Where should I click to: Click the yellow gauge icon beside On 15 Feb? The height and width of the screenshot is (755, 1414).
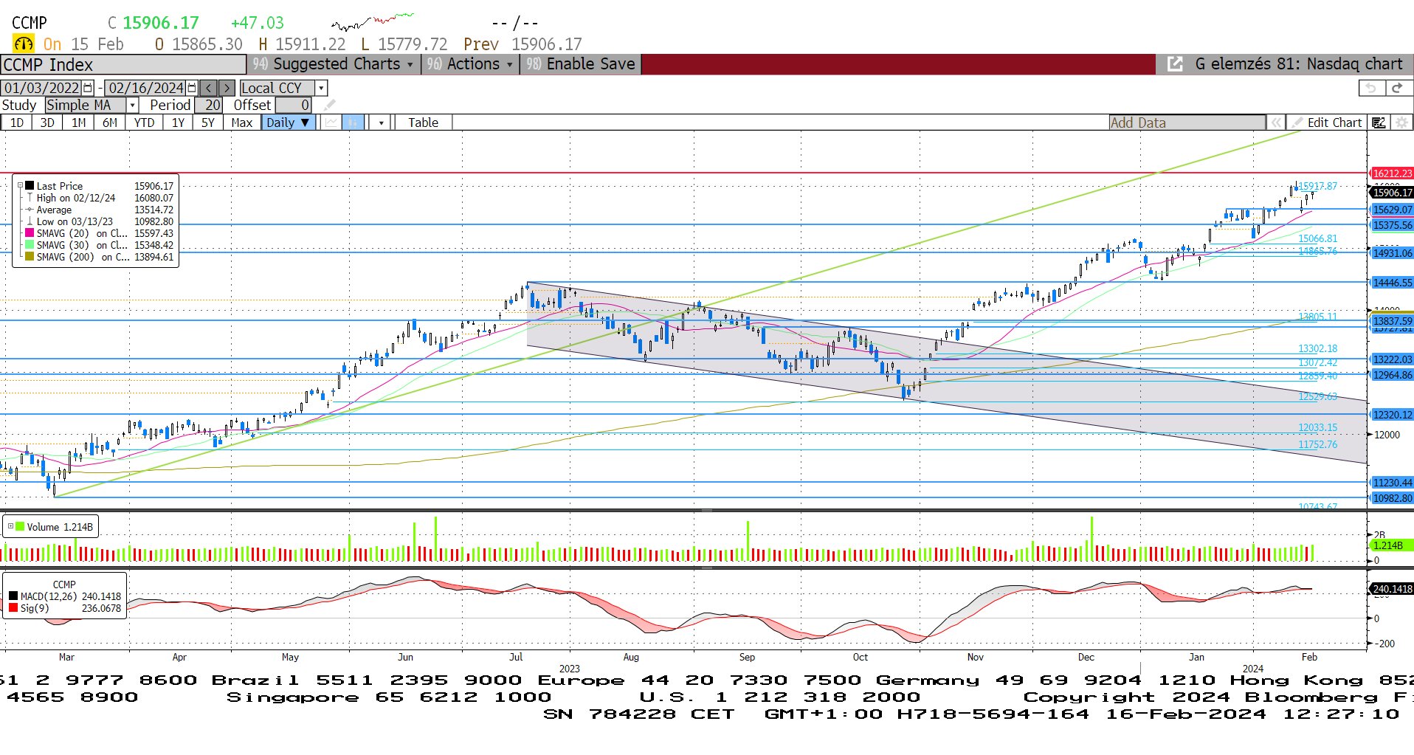(x=24, y=44)
